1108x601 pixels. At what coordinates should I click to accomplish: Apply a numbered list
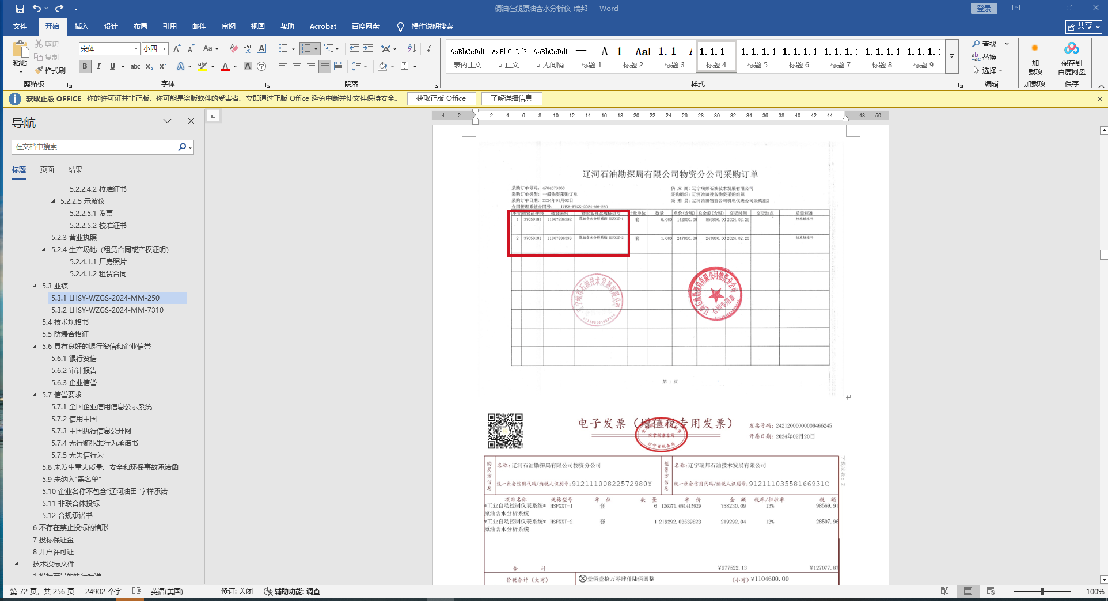(306, 49)
